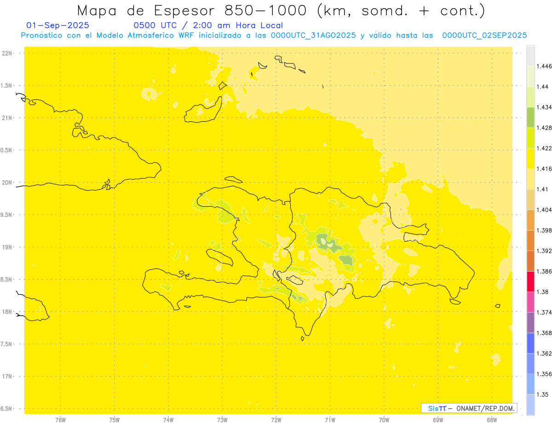Screen dimensions: 552x426
Task: Click the colorbar value 1.44
Action: 543,87
